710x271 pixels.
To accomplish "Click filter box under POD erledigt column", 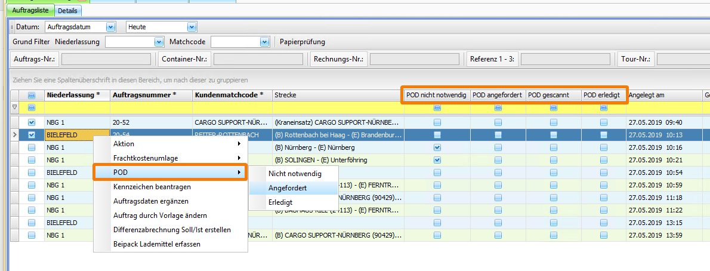I will pyautogui.click(x=603, y=107).
